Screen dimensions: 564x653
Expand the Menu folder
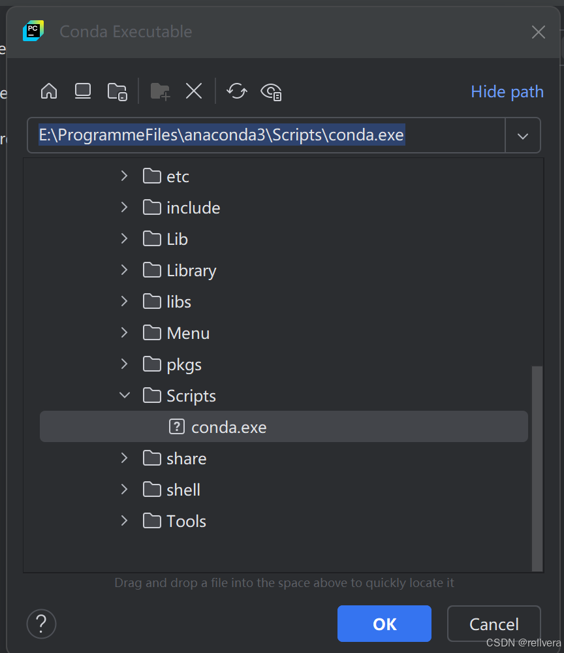[124, 333]
